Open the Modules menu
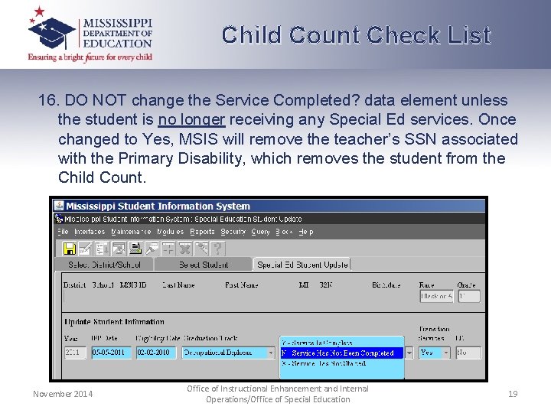Screen dimensions: 551x413 [x=171, y=232]
